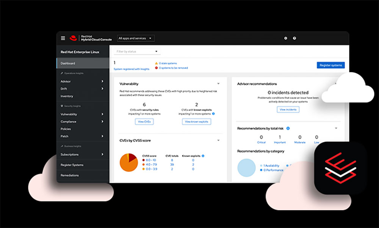The height and width of the screenshot is (228, 379).
Task: Open the View known exploits button
Action: pos(196,122)
